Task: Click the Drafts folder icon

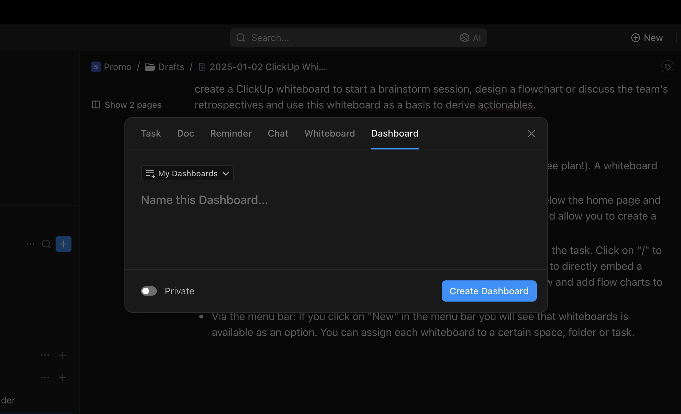Action: pyautogui.click(x=150, y=67)
